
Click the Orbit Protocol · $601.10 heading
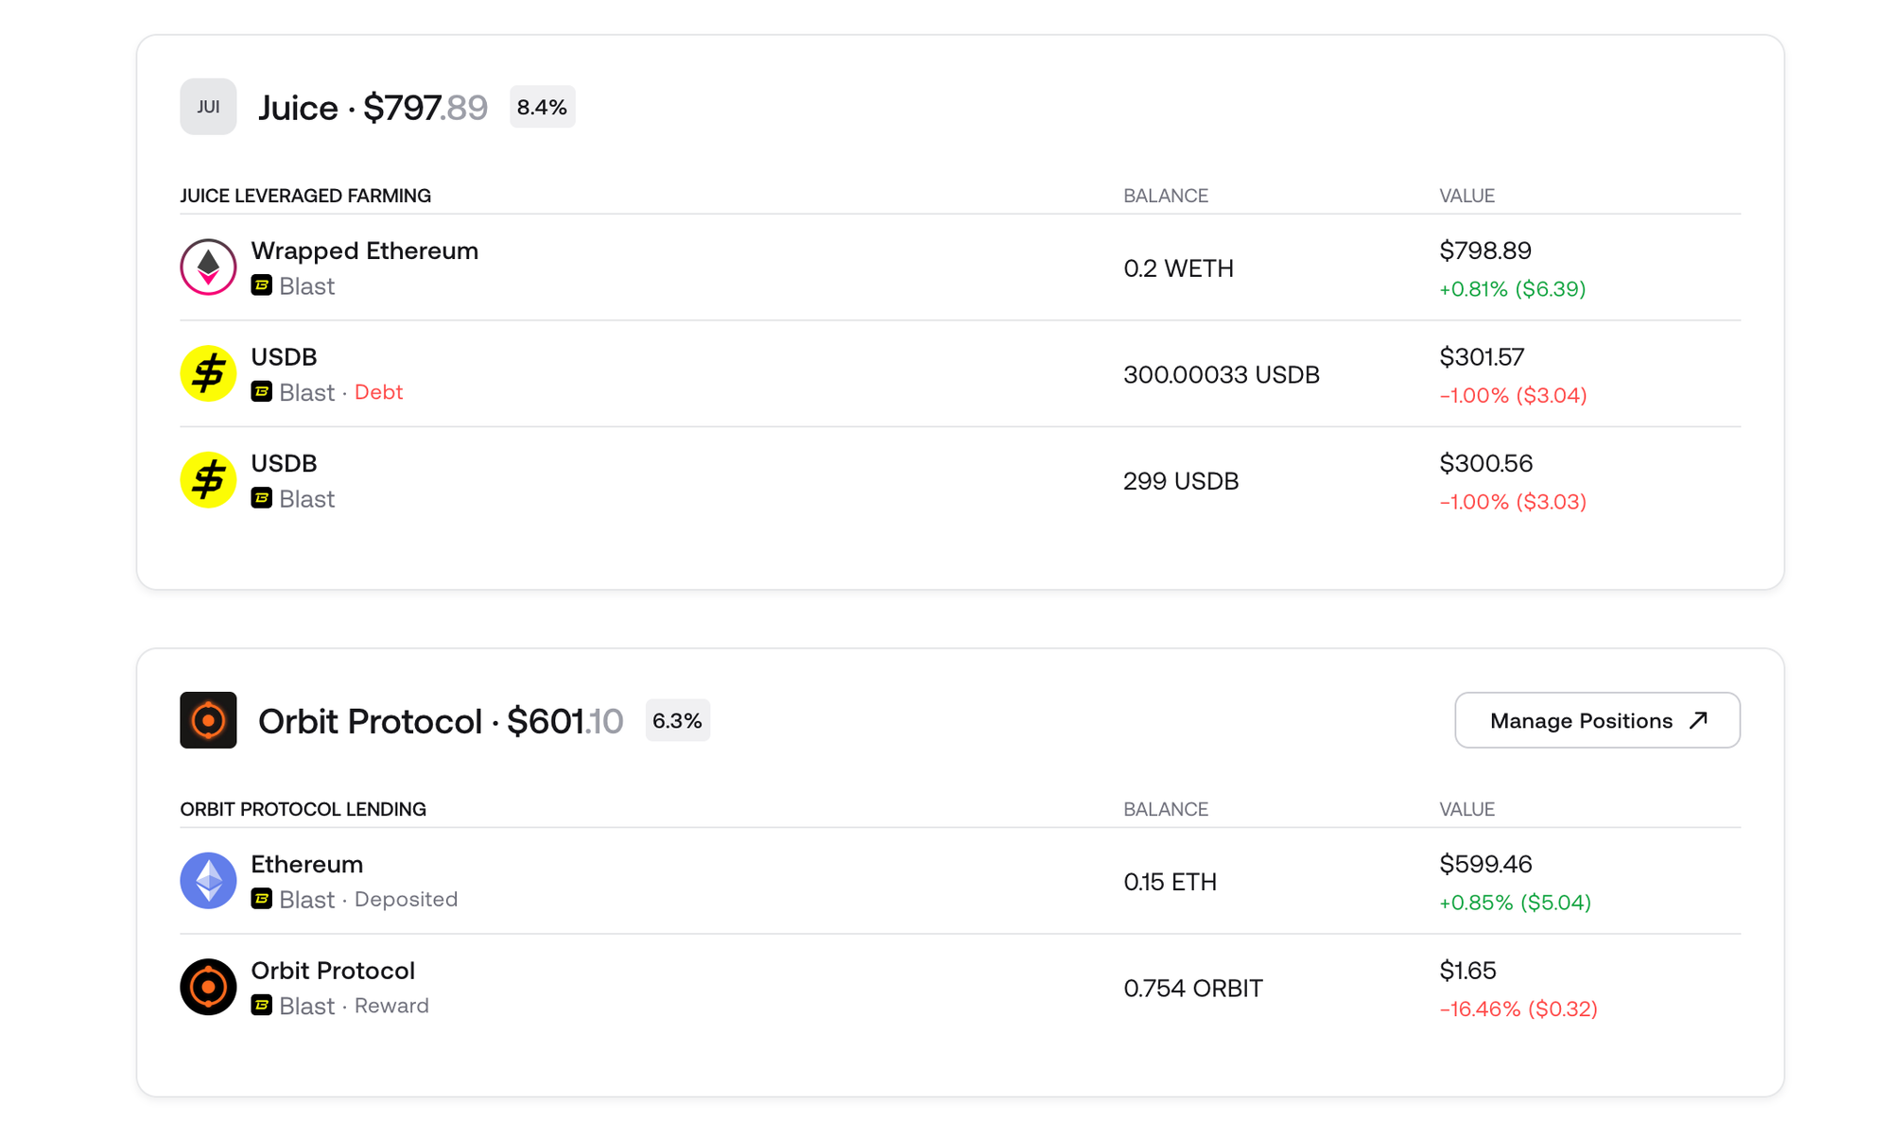(441, 721)
